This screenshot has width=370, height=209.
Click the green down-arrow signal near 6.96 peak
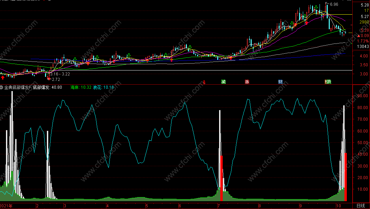coord(316,8)
